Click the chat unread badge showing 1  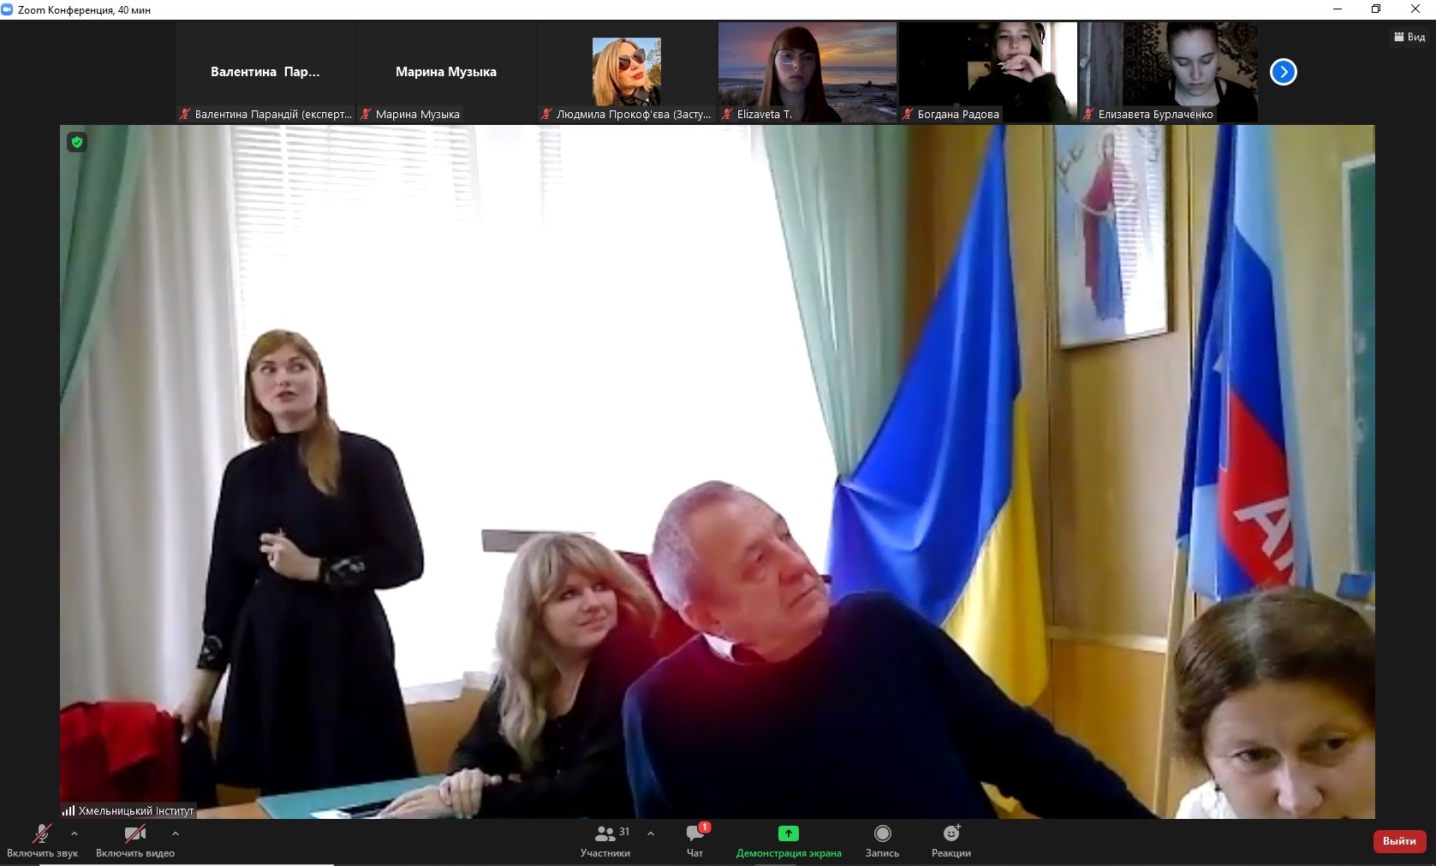[x=705, y=827]
